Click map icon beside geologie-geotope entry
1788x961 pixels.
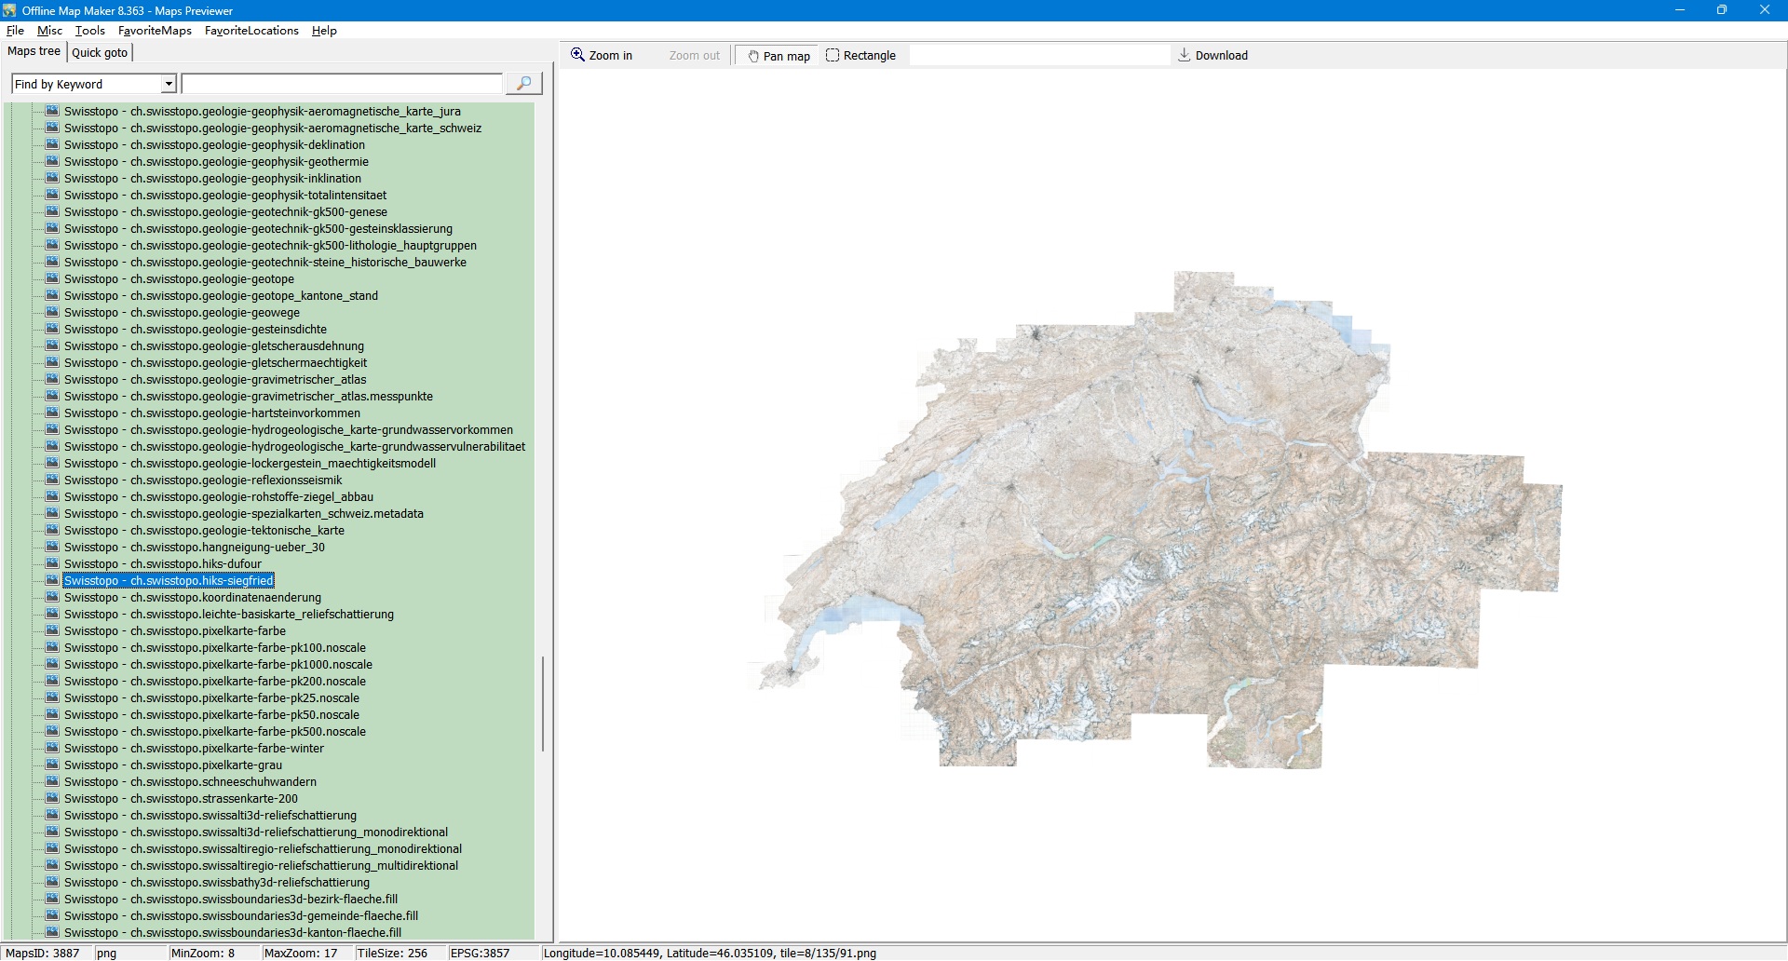(x=52, y=278)
